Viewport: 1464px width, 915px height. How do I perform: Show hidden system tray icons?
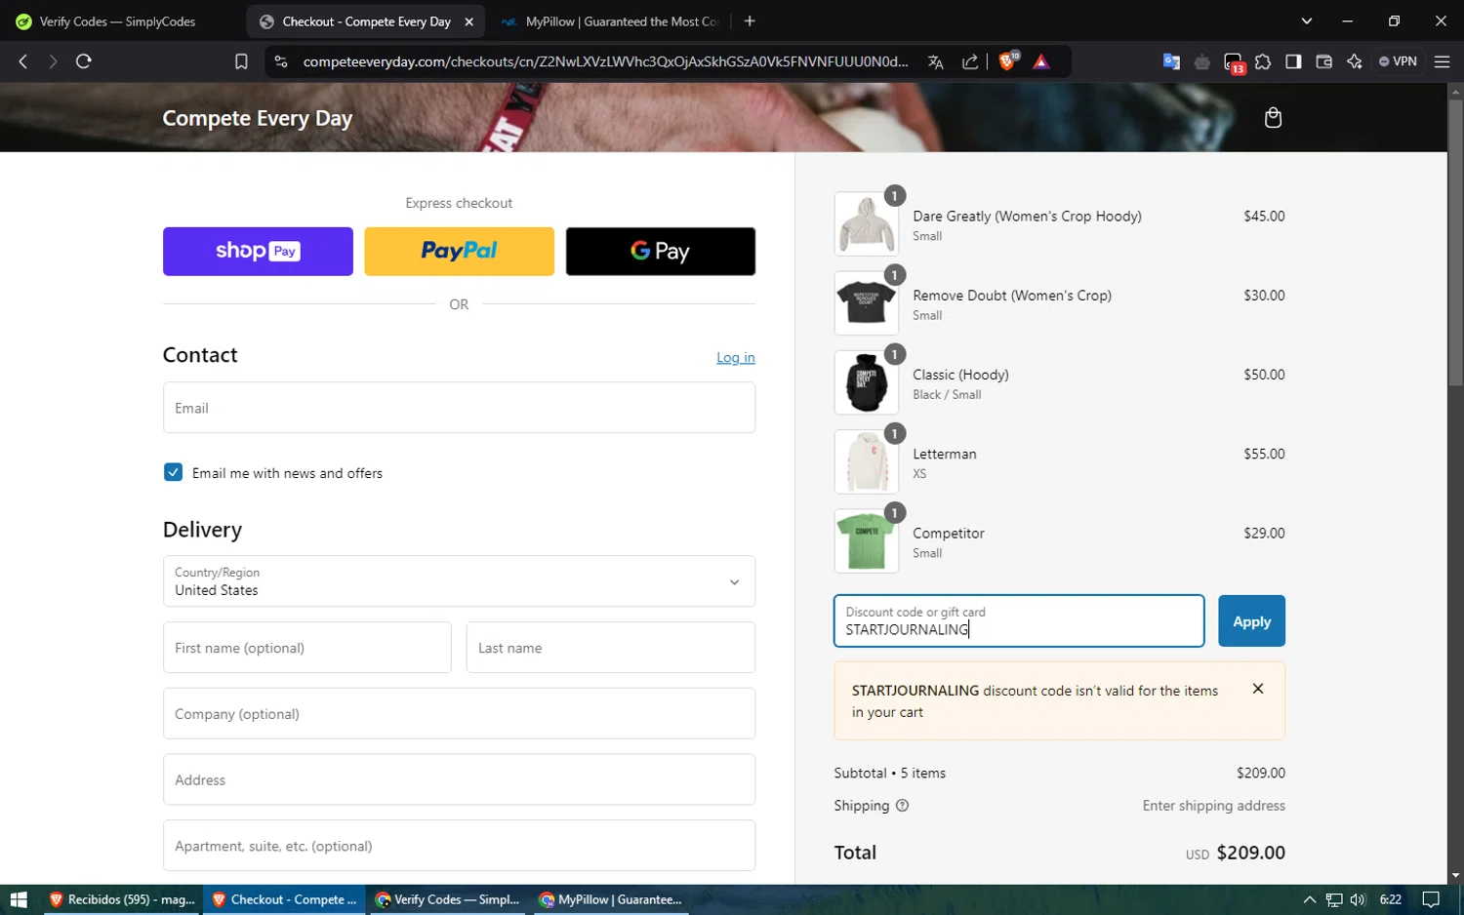coord(1310,899)
